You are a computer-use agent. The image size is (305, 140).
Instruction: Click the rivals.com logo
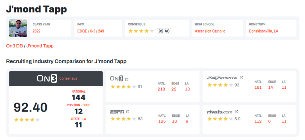[219, 111]
